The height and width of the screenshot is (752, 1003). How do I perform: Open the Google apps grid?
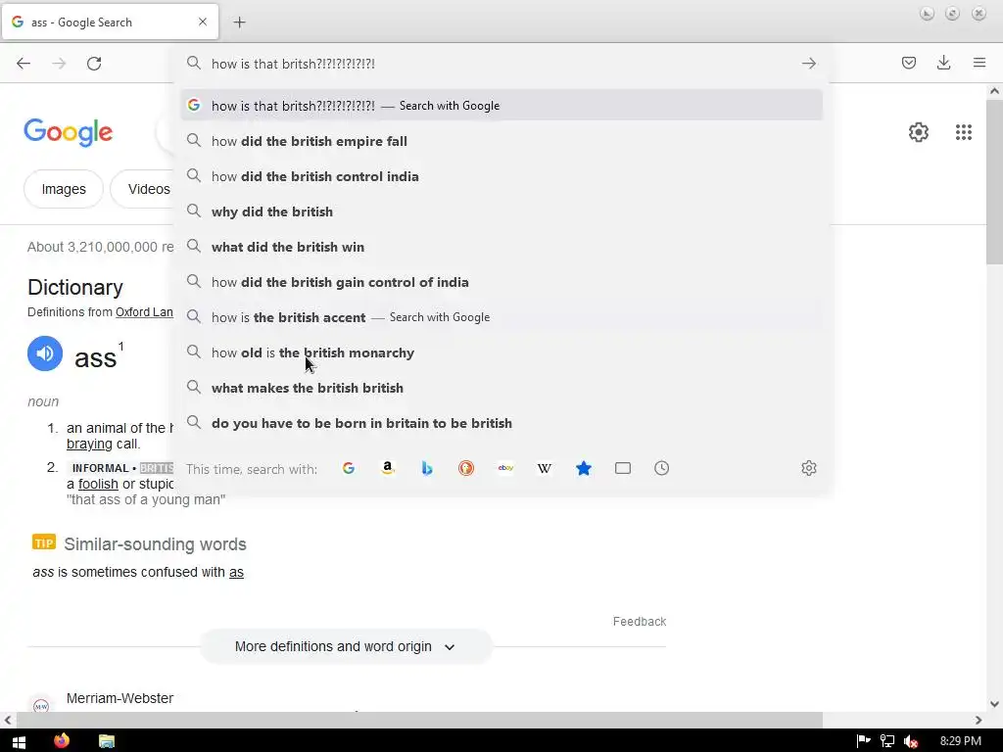pos(964,132)
